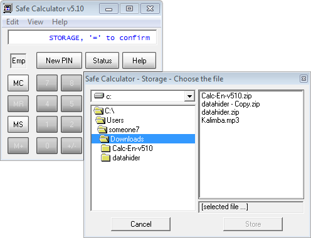
Task: Close the Storage file chooser dialog
Action: tap(303, 79)
